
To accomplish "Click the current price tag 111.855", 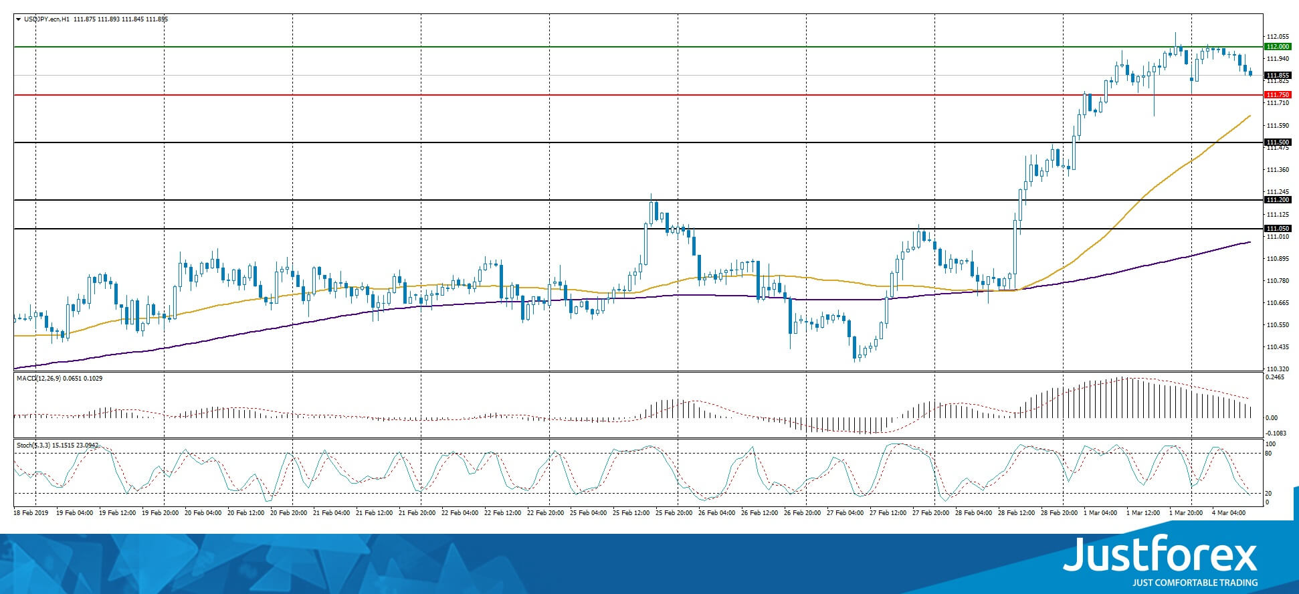I will 1278,76.
